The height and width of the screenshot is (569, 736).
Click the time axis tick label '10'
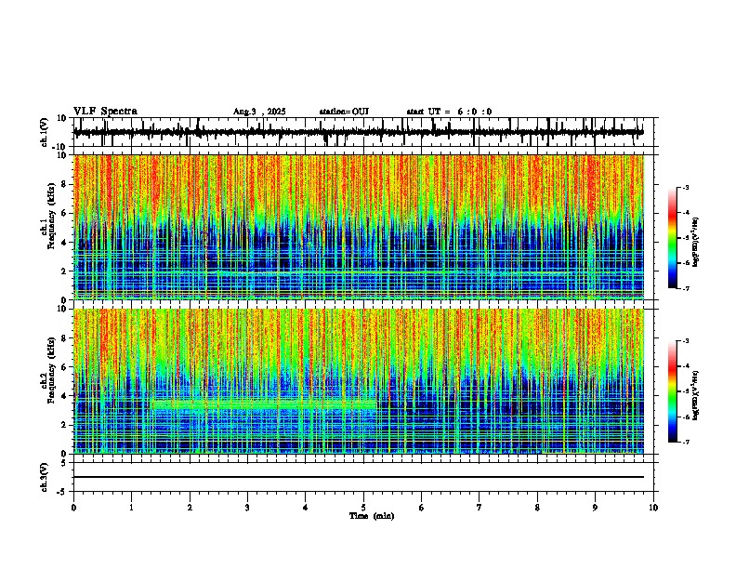(653, 508)
